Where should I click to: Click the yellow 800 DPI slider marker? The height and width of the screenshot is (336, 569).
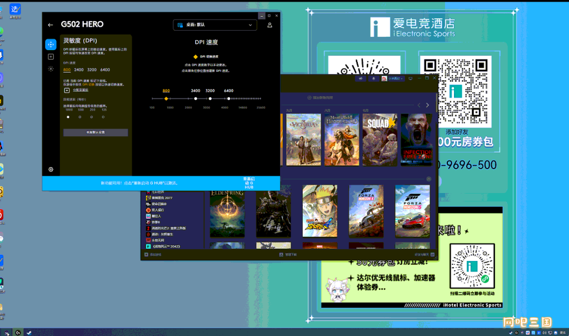coord(166,99)
